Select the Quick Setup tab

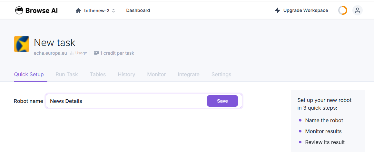29,74
